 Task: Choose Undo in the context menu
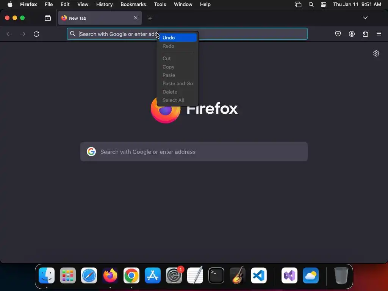pyautogui.click(x=178, y=38)
